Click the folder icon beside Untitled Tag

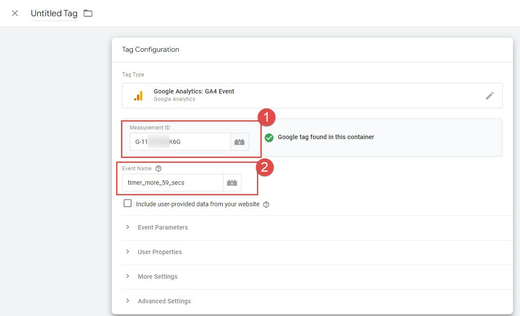(x=88, y=13)
